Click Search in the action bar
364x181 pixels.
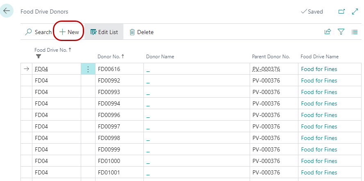[39, 32]
